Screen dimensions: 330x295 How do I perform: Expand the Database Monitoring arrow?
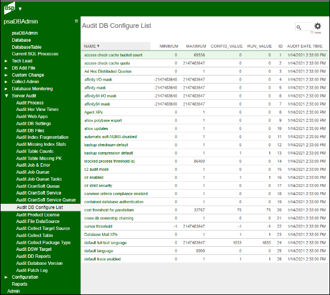[6, 89]
